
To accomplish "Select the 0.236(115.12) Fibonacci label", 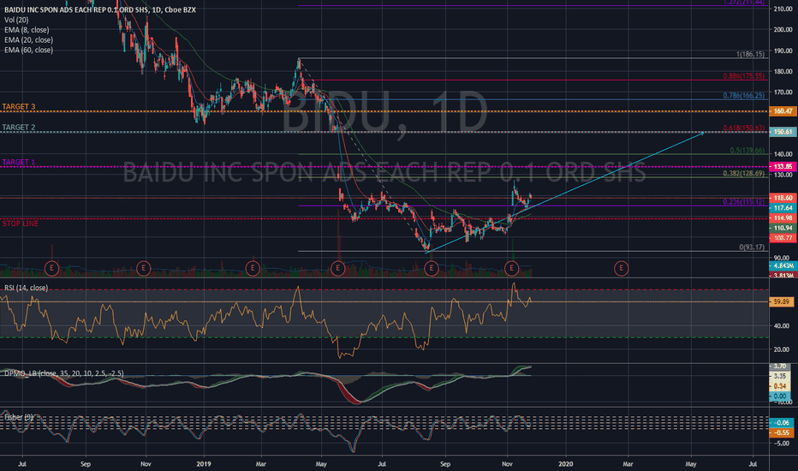I will click(743, 201).
